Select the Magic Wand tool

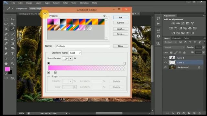tap(13, 24)
